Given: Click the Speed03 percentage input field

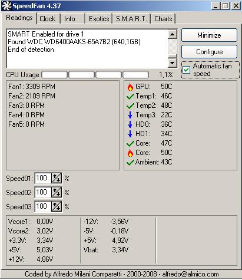Looking at the screenshot, I should pos(43,206).
